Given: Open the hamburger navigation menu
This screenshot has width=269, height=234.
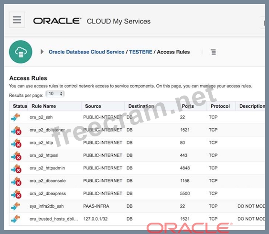Looking at the screenshot, I should pos(17,20).
